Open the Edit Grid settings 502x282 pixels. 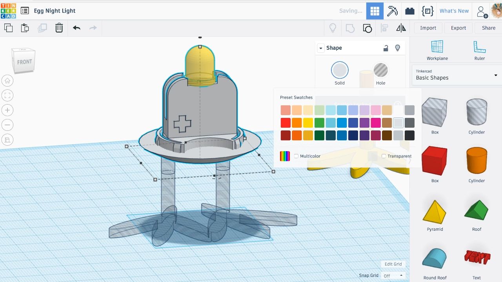point(393,264)
